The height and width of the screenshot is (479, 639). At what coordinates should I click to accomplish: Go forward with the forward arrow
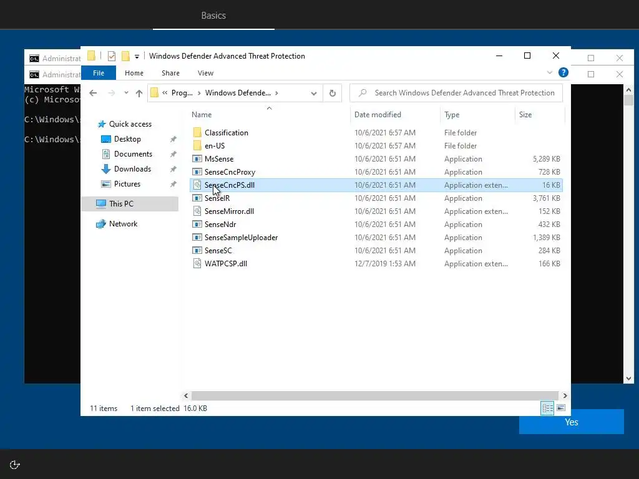pos(111,93)
